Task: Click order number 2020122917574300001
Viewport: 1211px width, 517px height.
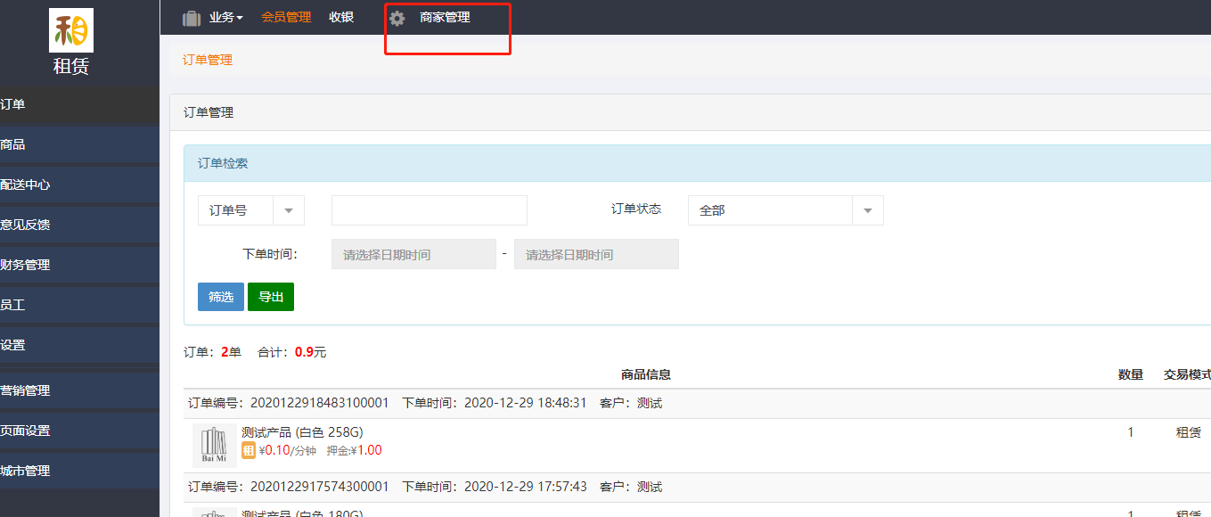Action: coord(320,487)
